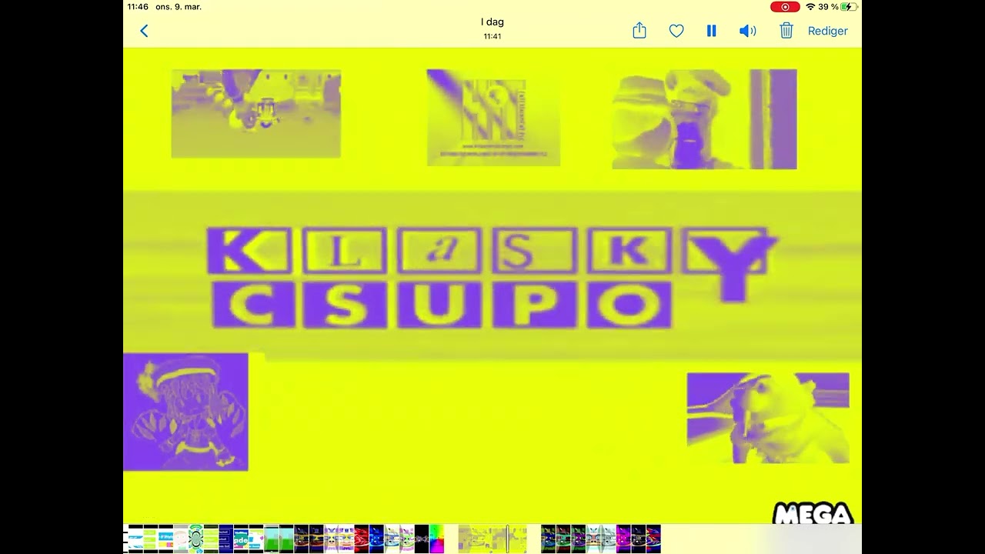Tap the I dag title text
Screen dimensions: 985x554
coord(492,22)
